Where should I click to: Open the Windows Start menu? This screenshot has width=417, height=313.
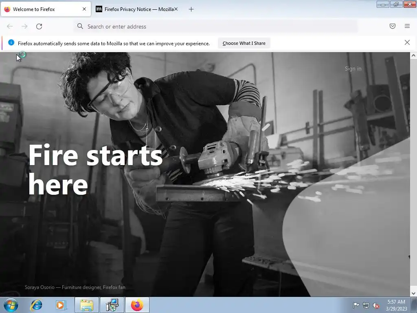point(11,305)
